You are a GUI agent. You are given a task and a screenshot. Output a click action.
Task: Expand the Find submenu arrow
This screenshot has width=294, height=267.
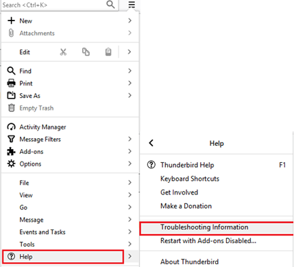tap(130, 71)
